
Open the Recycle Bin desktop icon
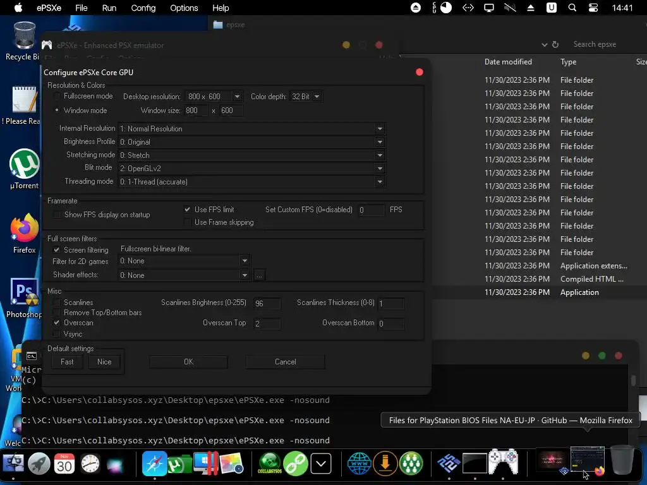pyautogui.click(x=25, y=41)
